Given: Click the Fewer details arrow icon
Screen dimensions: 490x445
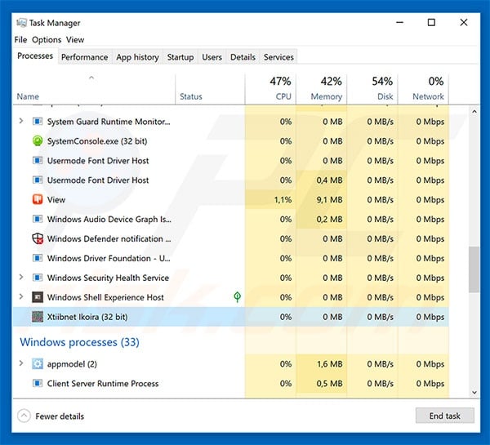Looking at the screenshot, I should (x=24, y=416).
